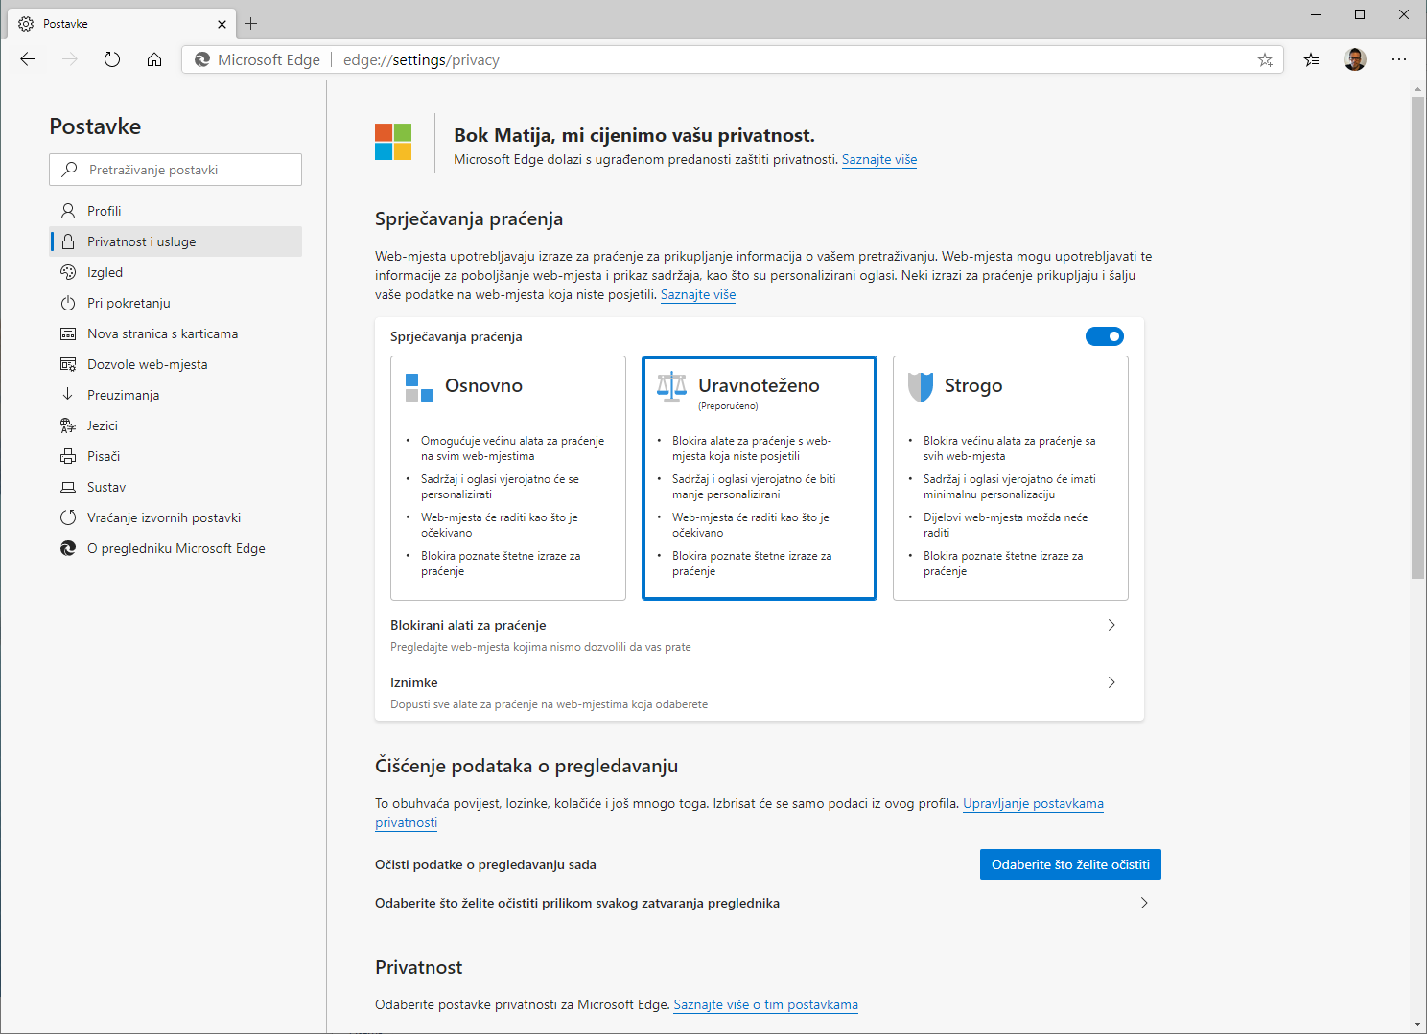Open Izgled settings section
Image resolution: width=1427 pixels, height=1034 pixels.
click(175, 272)
